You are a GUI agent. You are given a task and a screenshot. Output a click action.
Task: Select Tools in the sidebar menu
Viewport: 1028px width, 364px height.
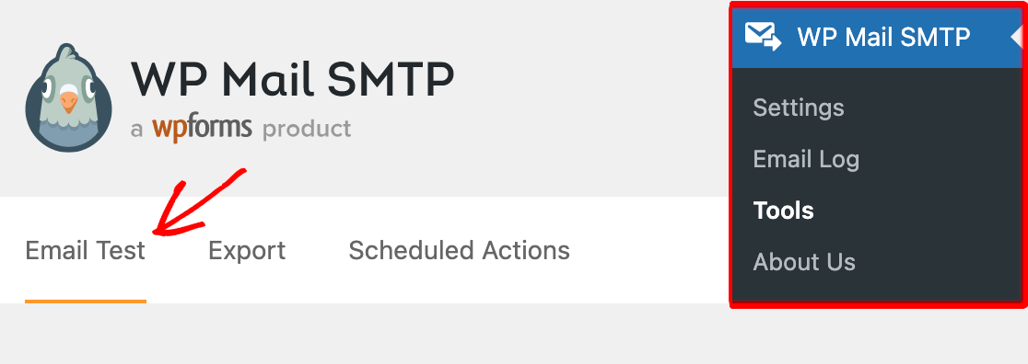[x=784, y=210]
